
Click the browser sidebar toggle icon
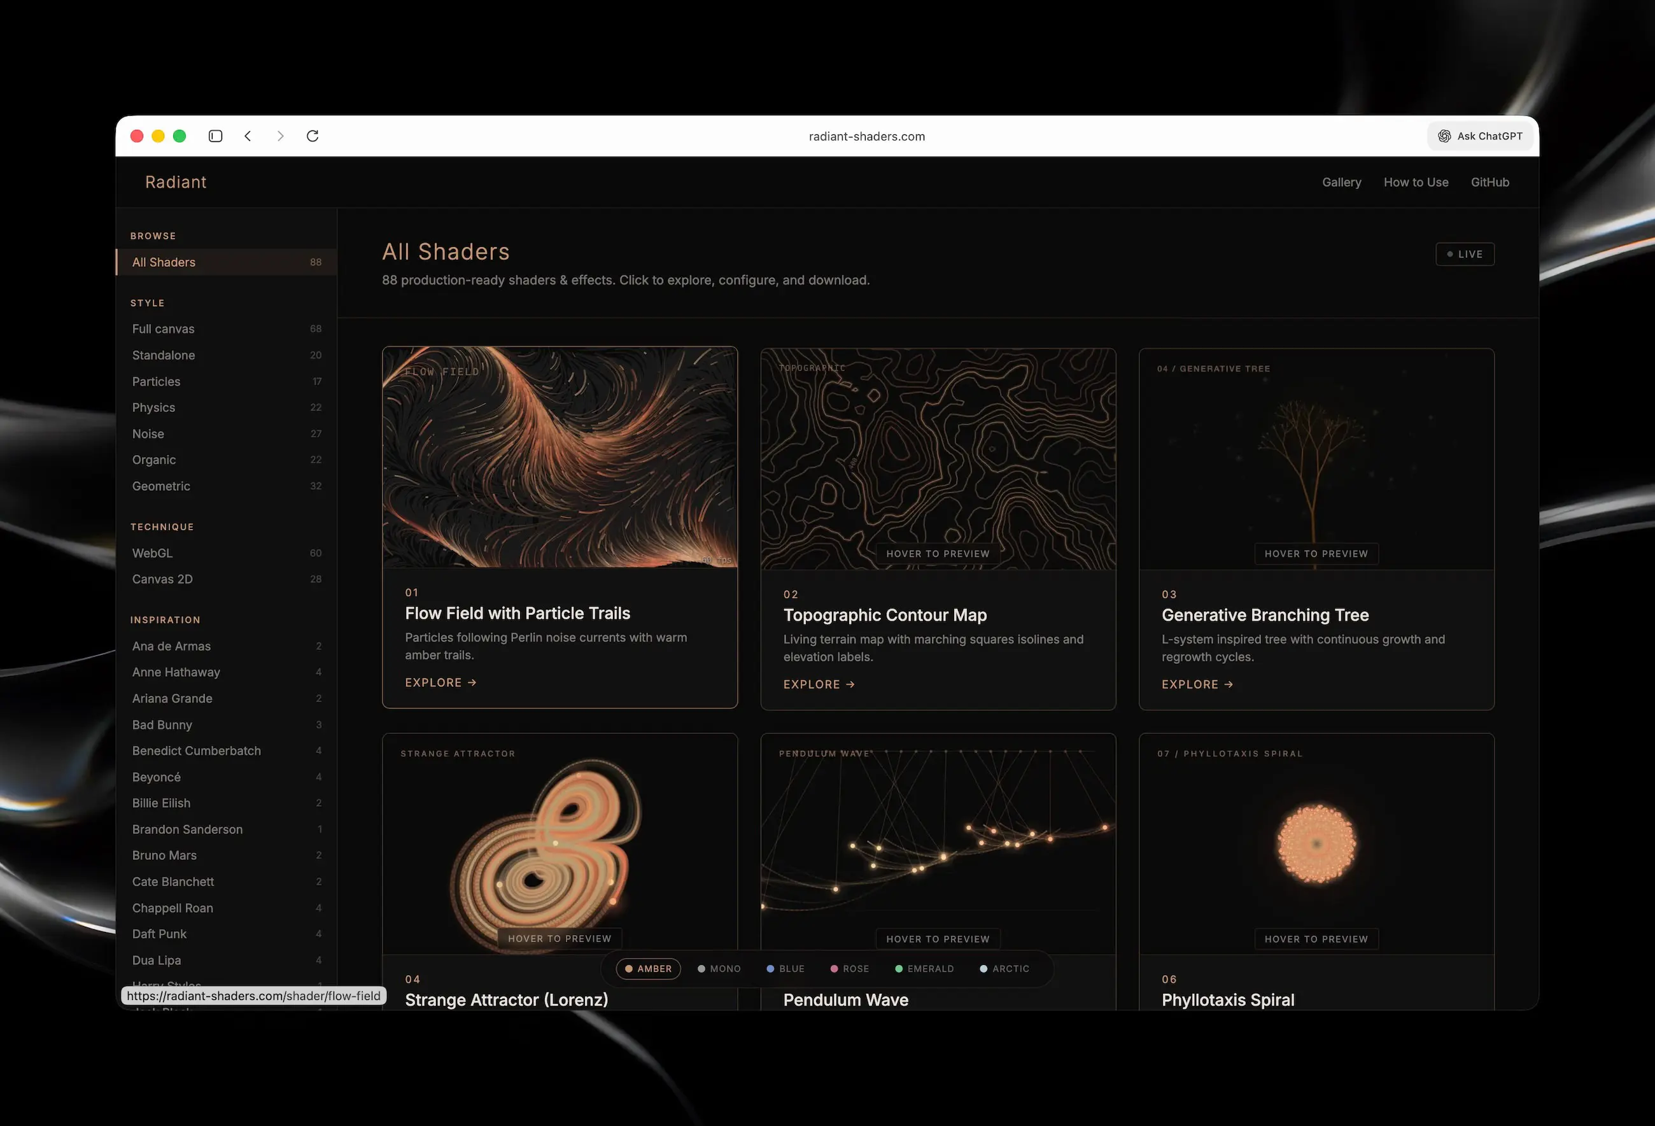click(215, 136)
